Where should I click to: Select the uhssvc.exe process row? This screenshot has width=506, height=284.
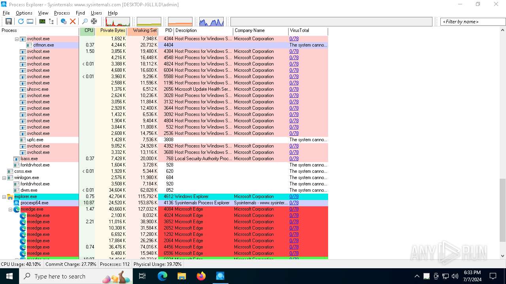coord(164,89)
